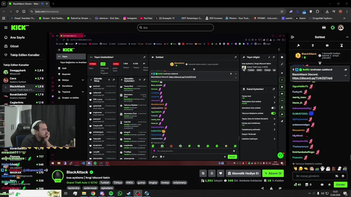351x197 pixels.
Task: Hide the pinned BotRix message
Action: coord(346,70)
